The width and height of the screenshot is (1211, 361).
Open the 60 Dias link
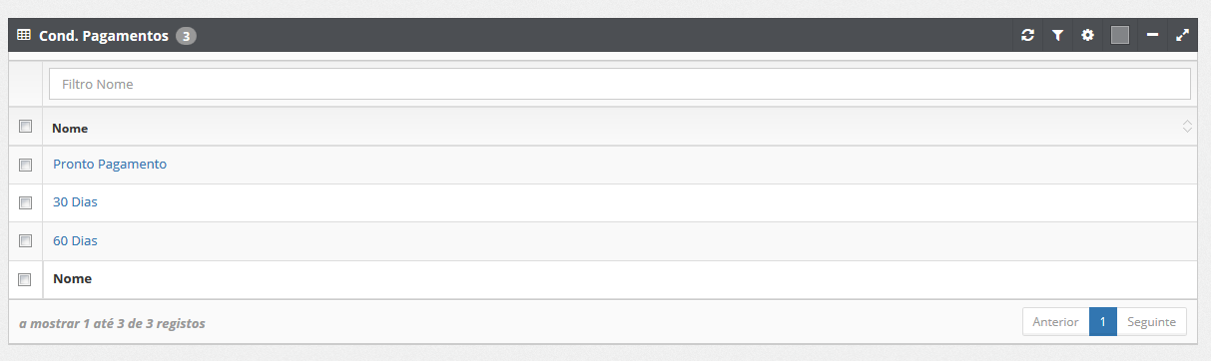click(75, 240)
